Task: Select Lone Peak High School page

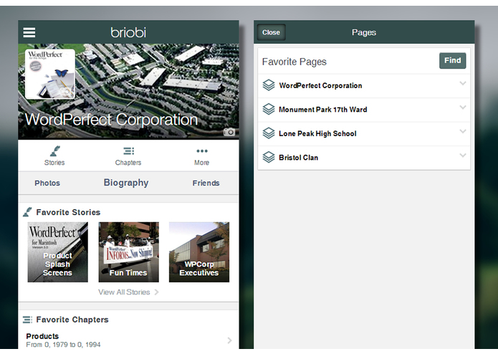Action: pyautogui.click(x=364, y=134)
